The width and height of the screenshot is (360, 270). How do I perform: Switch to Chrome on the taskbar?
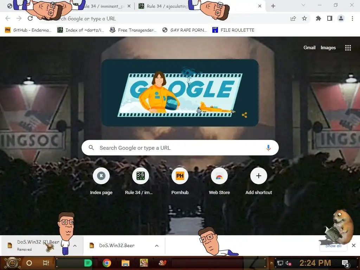coord(107,263)
